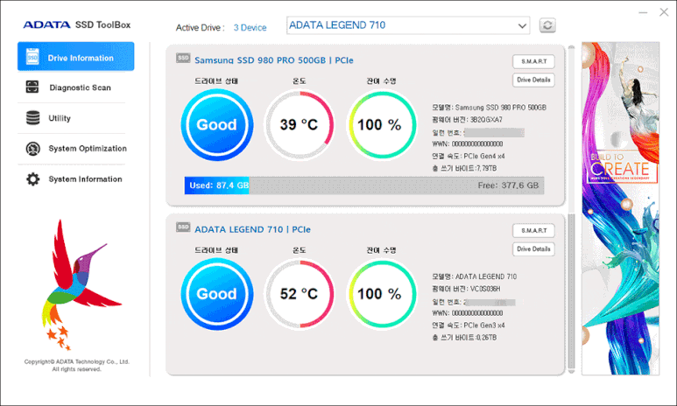Open the Drive Information tab
The width and height of the screenshot is (677, 406).
[x=75, y=57]
